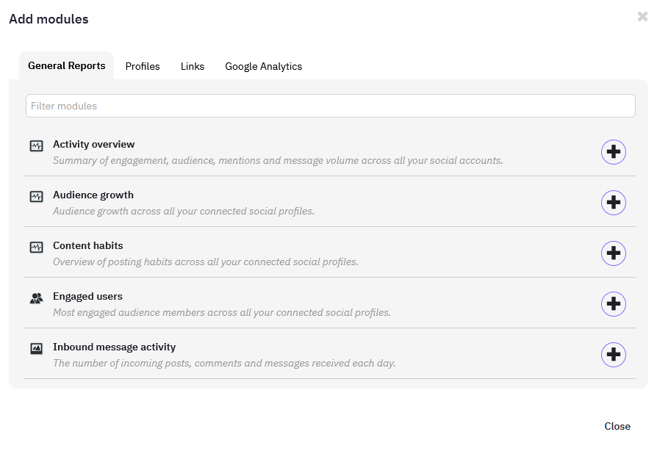This screenshot has height=451, width=657.
Task: Add the Content habits module with plus icon
Action: (614, 253)
